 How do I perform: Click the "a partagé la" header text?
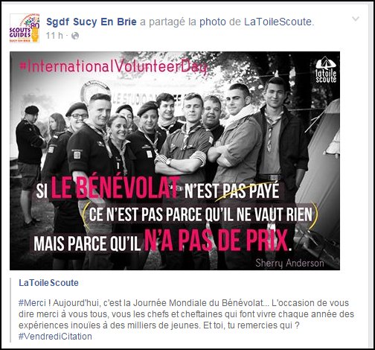pyautogui.click(x=168, y=22)
